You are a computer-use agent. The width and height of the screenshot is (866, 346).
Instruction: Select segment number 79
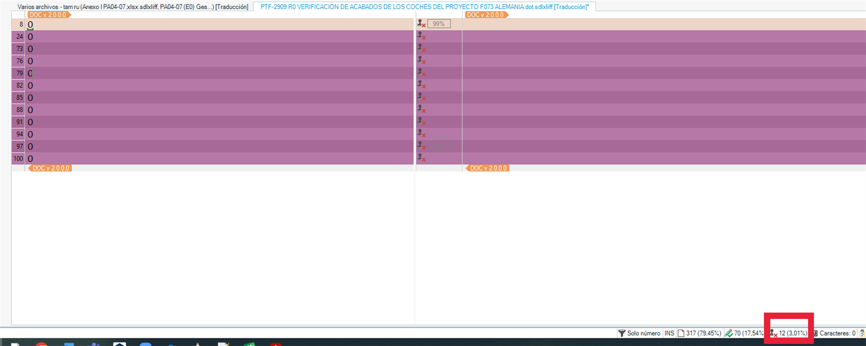point(19,73)
